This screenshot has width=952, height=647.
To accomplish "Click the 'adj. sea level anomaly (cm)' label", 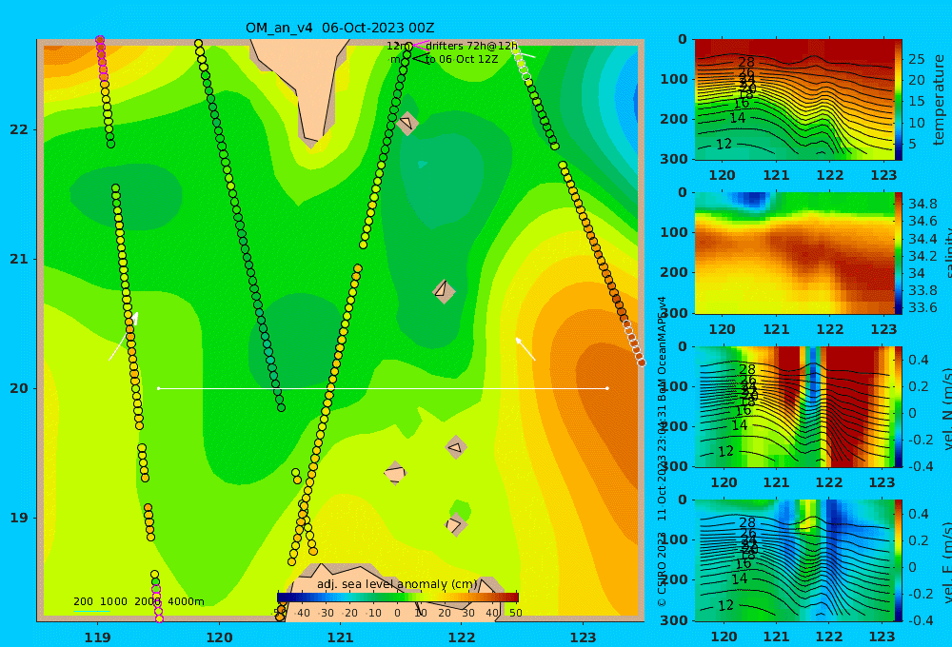I will pyautogui.click(x=397, y=584).
